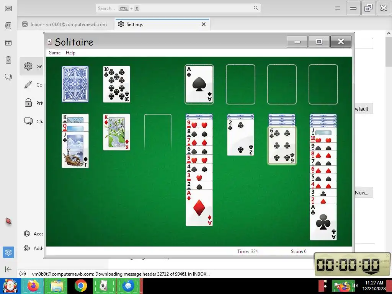This screenshot has height=294, width=392.
Task: Select the Jack of spades in first column
Action: click(x=75, y=150)
